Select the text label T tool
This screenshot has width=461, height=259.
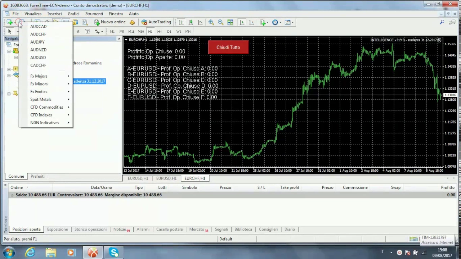pyautogui.click(x=87, y=32)
